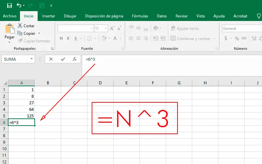262x164 pixels.
Task: Center text horizontally
Action: tap(139, 38)
